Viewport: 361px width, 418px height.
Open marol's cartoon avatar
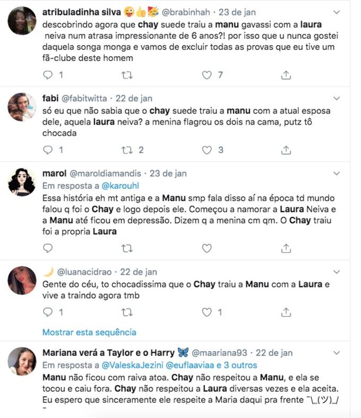22,182
